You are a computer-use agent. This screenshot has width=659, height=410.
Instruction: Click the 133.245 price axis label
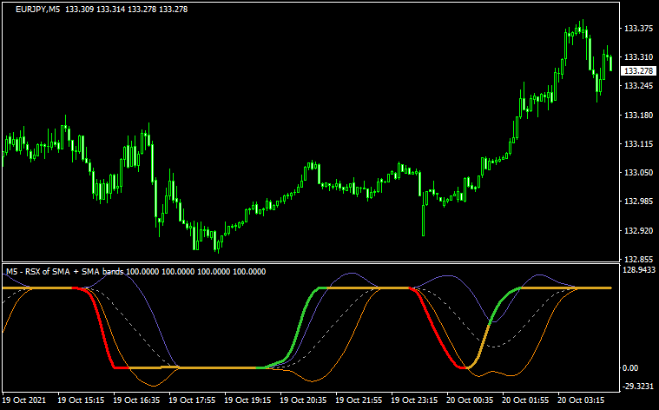tap(638, 86)
